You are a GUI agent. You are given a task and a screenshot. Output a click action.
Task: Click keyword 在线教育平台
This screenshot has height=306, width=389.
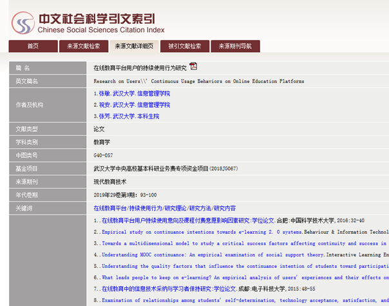click(110, 208)
